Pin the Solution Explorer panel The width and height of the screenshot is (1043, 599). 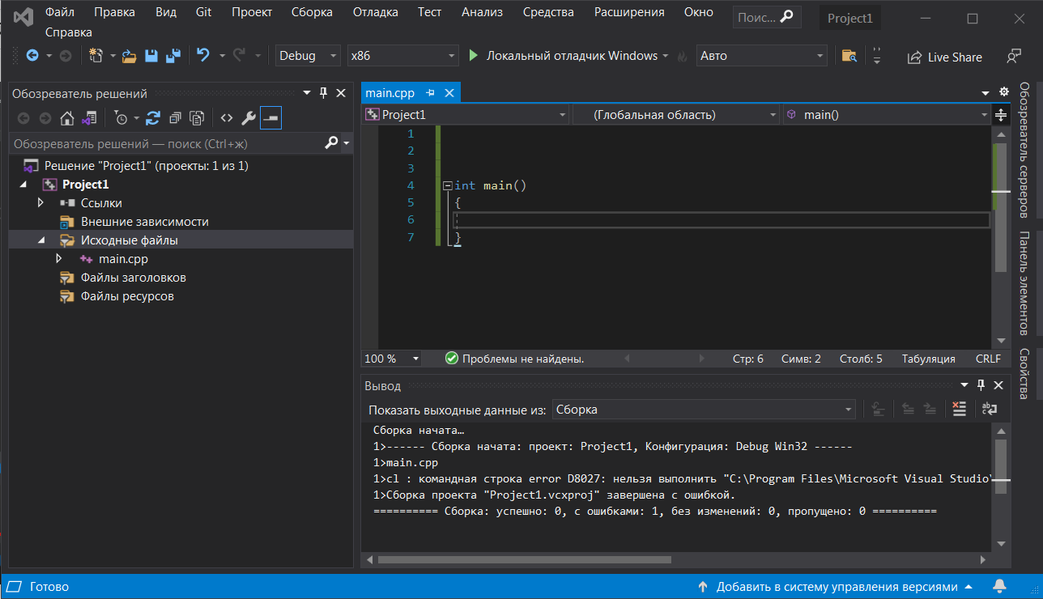click(324, 94)
